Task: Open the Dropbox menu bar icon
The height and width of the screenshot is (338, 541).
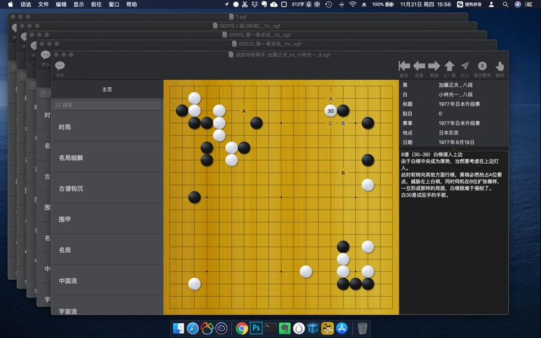Action: coord(255,4)
